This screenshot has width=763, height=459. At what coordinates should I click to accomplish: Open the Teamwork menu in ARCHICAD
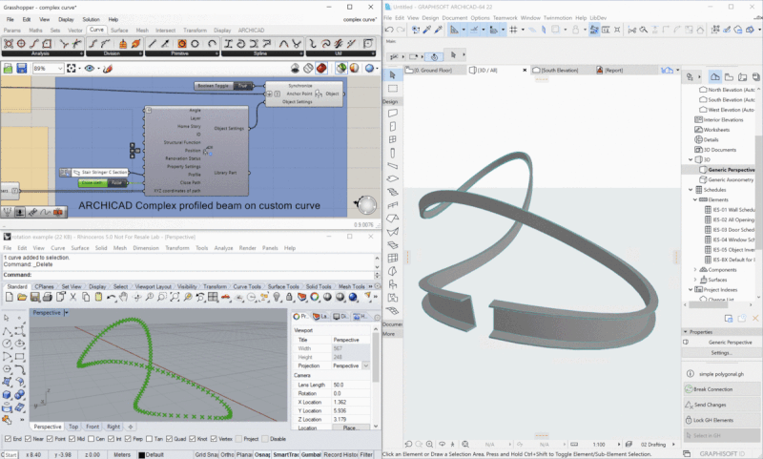click(505, 18)
